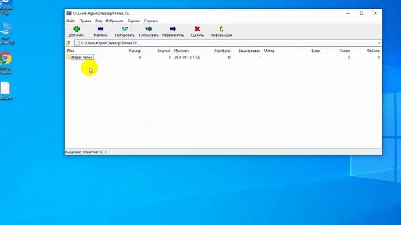Click the status bar text Выделено объектов
This screenshot has height=225, width=401.
pyautogui.click(x=85, y=152)
